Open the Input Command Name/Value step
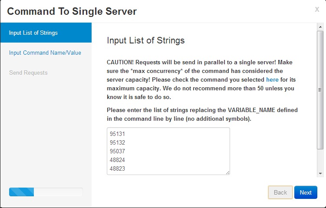This screenshot has width=326, height=208. (x=45, y=53)
